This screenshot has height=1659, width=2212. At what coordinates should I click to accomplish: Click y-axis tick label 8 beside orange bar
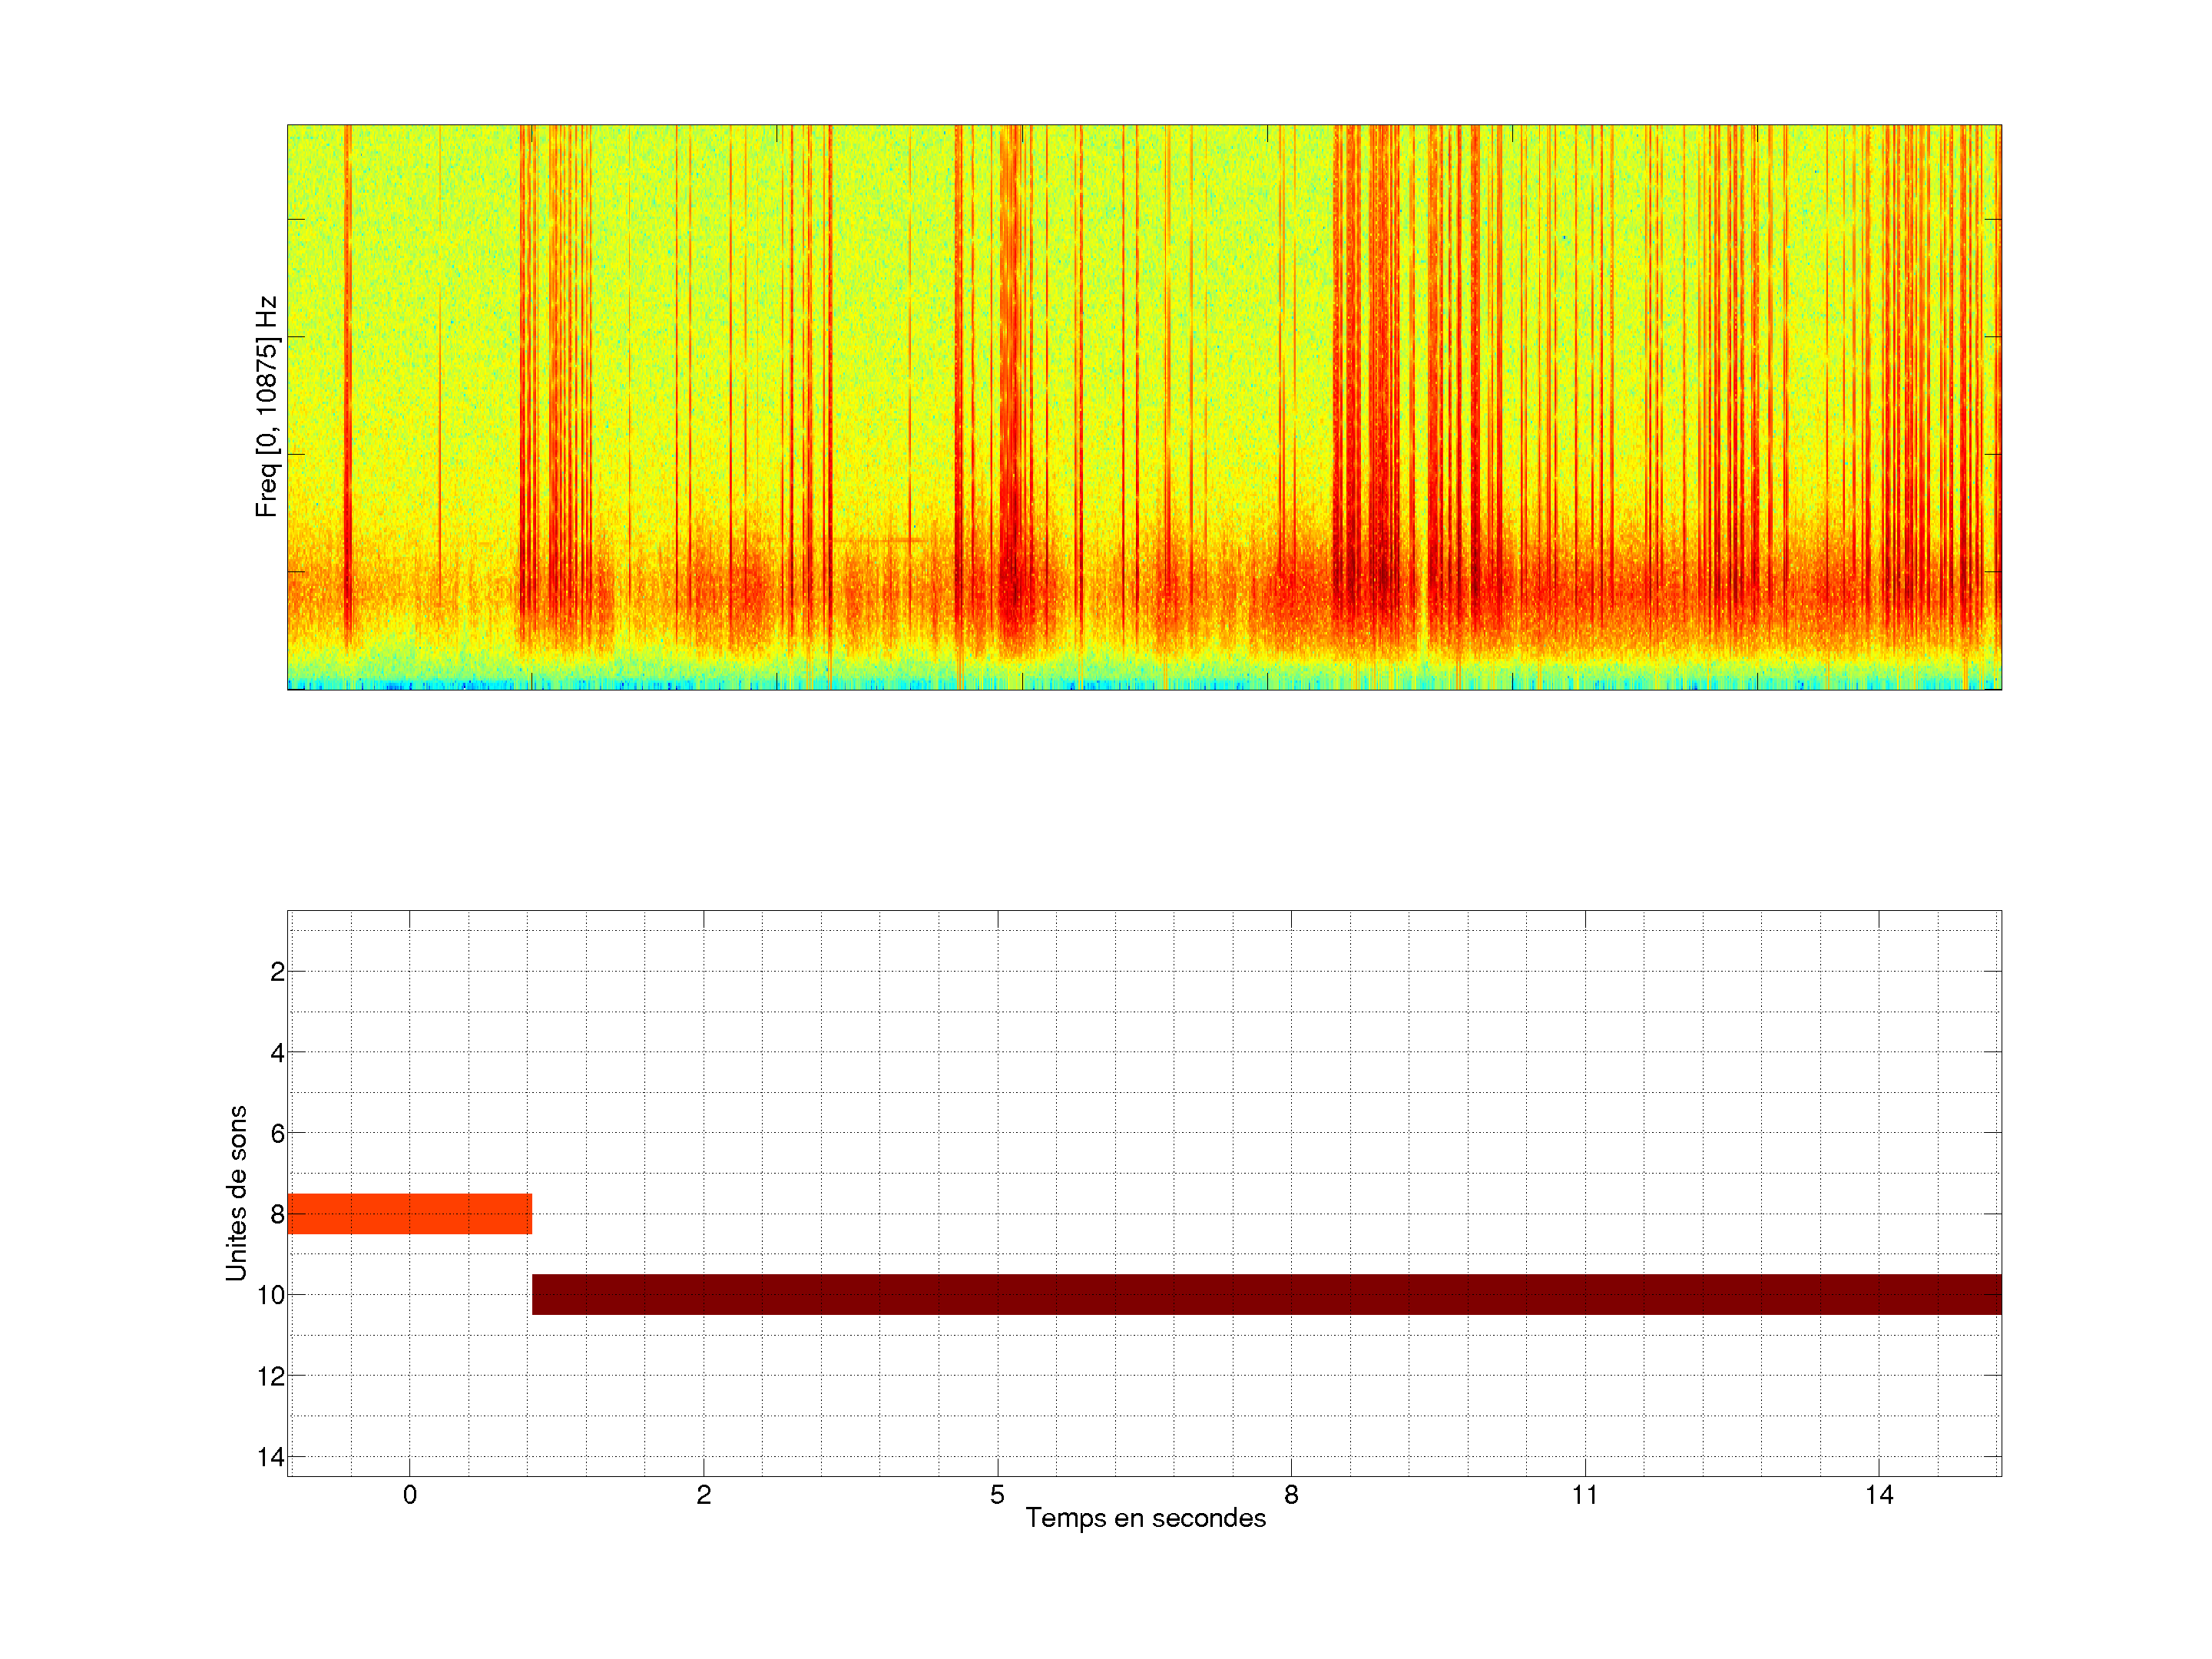[277, 1214]
